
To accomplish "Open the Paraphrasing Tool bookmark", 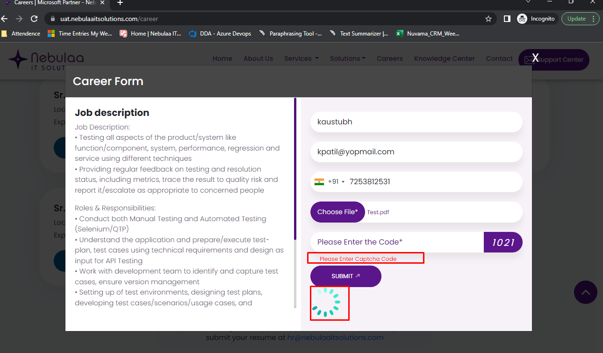I will pyautogui.click(x=290, y=34).
